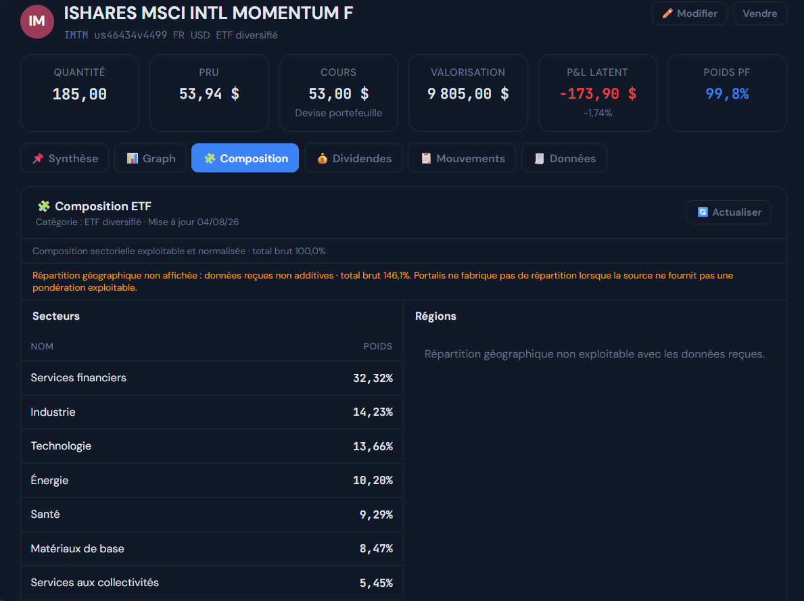Select the PRU 53,94 $ card
This screenshot has width=804, height=601.
pos(209,93)
